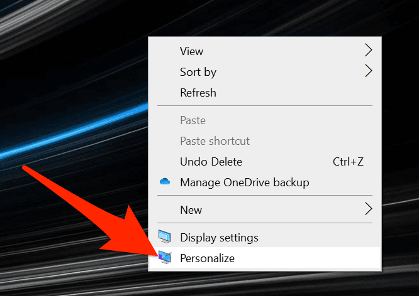Select Undo Delete in the menu

[211, 162]
